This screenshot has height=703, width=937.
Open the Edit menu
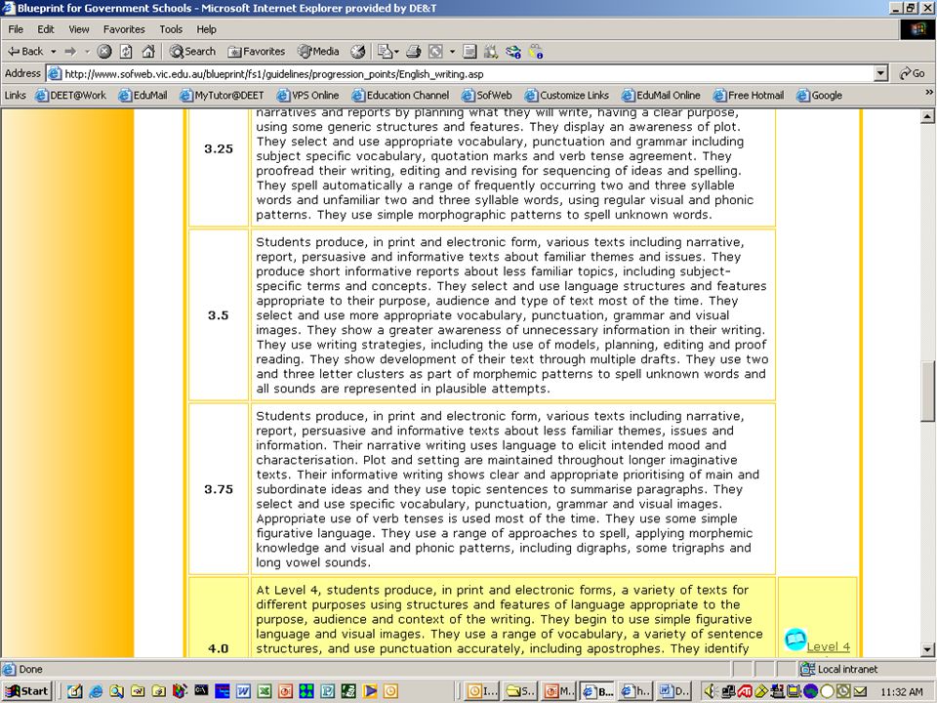coord(46,29)
